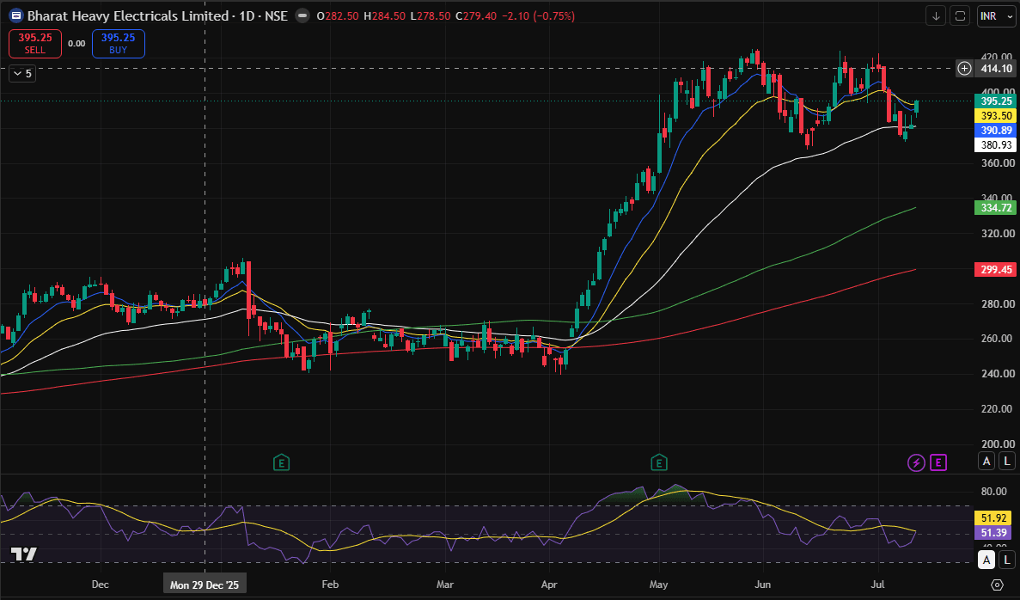
Task: Click the yellow 51.92 RSI label
Action: click(993, 518)
